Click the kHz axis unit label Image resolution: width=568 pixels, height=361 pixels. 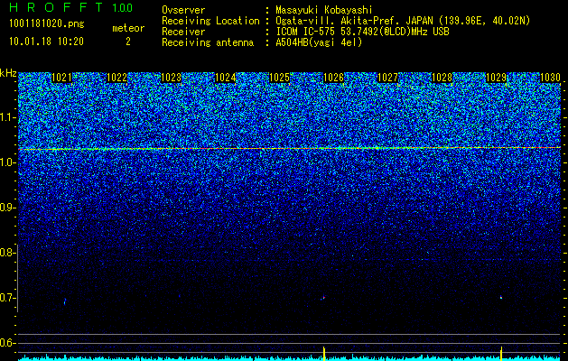click(x=8, y=73)
